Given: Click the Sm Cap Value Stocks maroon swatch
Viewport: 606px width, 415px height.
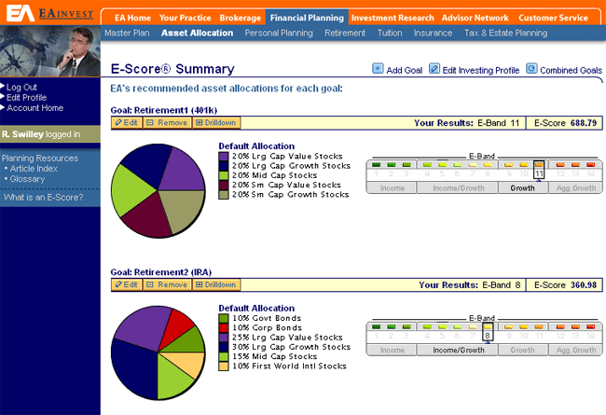Looking at the screenshot, I should point(224,185).
